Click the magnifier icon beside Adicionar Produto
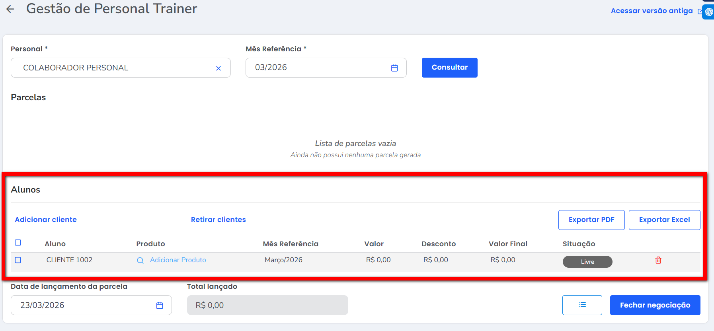The image size is (714, 331). click(140, 261)
